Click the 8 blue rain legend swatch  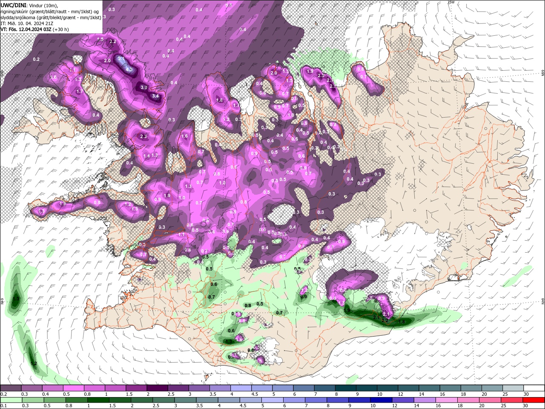[x=337, y=400]
